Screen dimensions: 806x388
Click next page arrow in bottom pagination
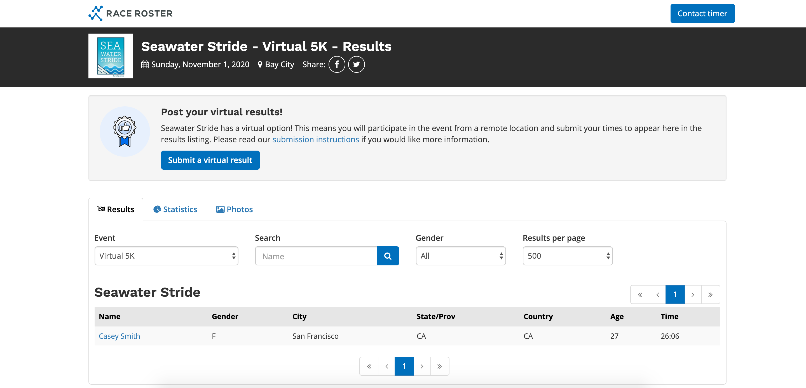tap(422, 366)
